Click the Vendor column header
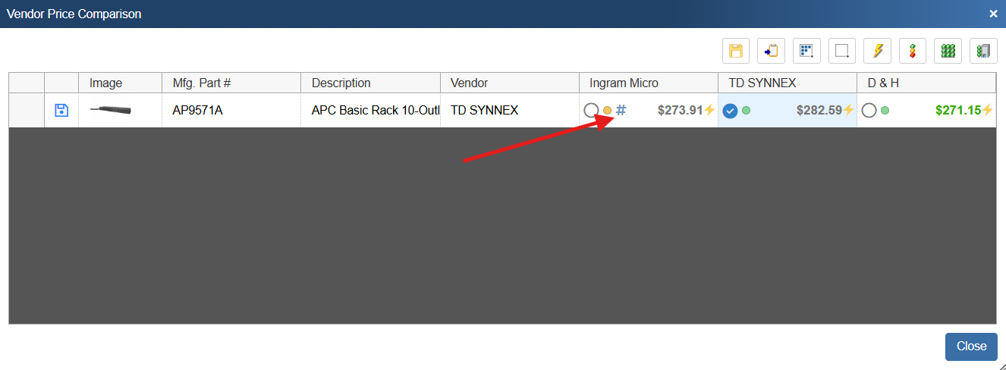 click(470, 83)
